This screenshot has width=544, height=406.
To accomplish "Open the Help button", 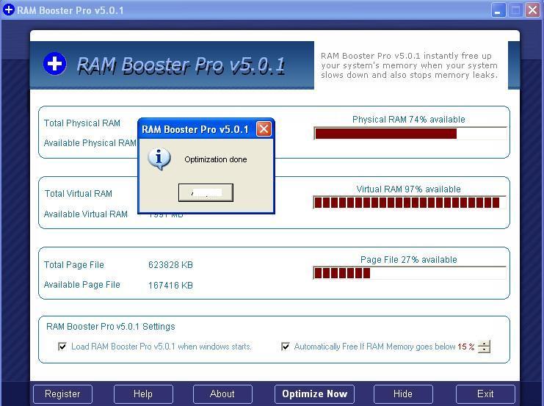I will pyautogui.click(x=143, y=394).
